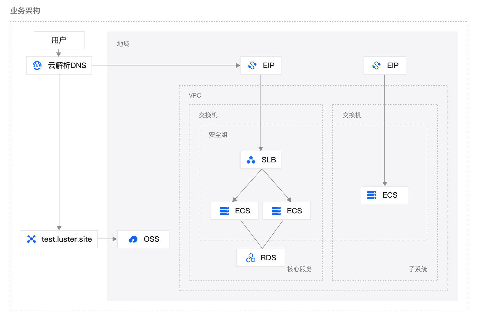Click the 地域 region label
478x321 pixels.
[123, 44]
